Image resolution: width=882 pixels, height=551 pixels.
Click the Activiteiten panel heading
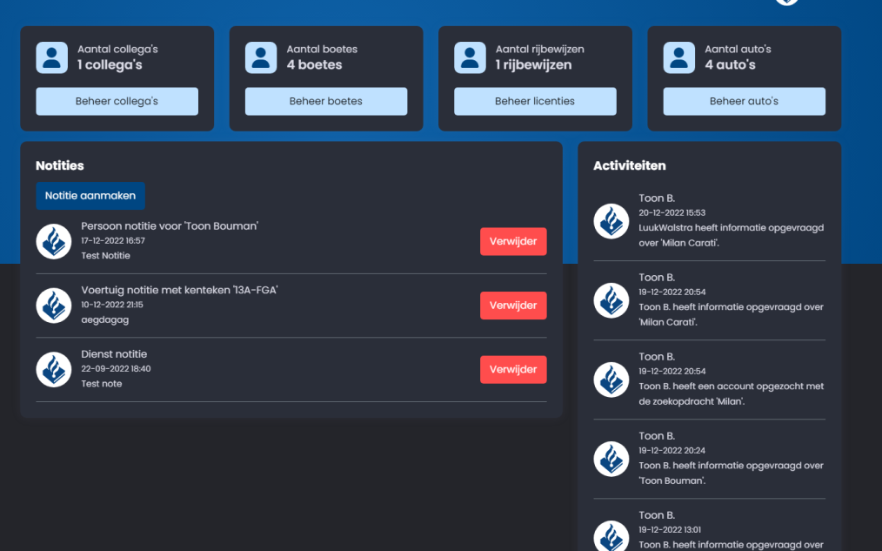[x=629, y=165]
